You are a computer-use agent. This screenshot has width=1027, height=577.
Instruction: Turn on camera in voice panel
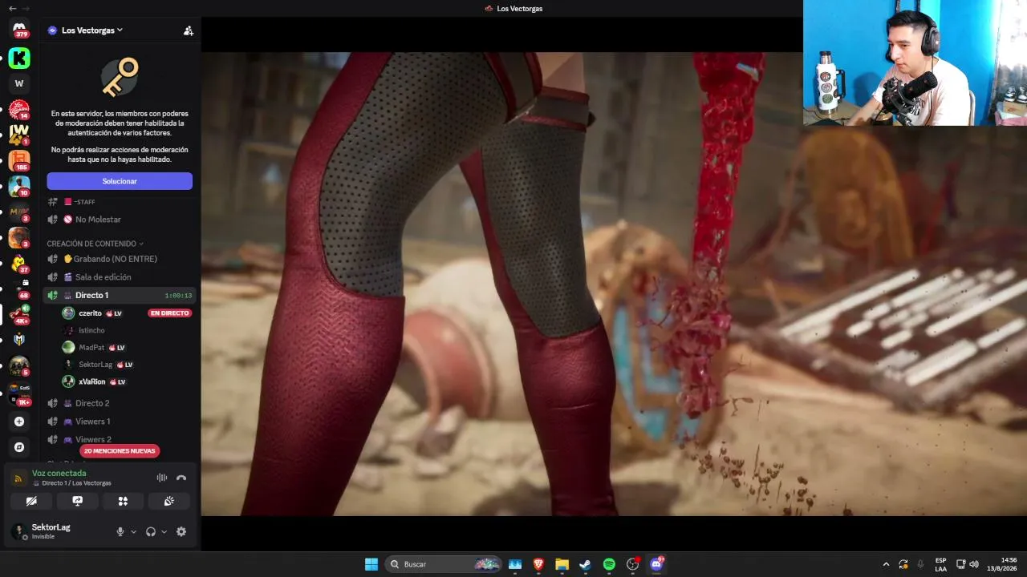click(31, 501)
